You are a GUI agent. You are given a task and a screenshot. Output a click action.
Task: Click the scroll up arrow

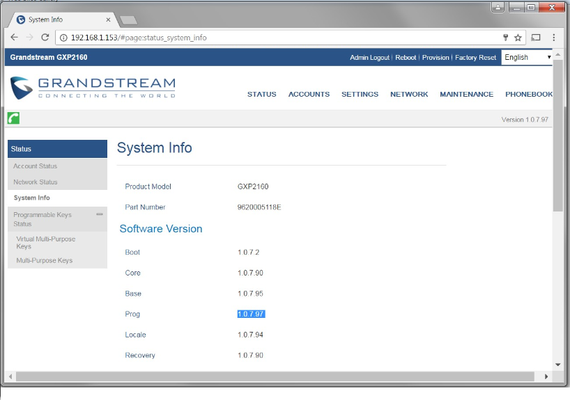[x=558, y=54]
